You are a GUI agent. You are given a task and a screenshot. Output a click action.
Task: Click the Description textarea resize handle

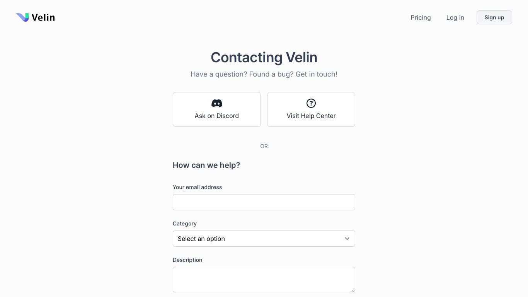click(353, 290)
